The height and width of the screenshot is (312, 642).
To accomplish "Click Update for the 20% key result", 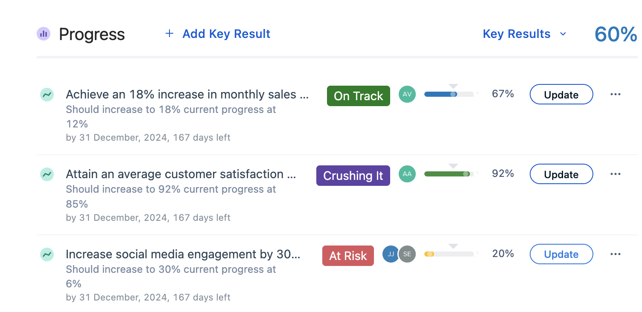I will pyautogui.click(x=561, y=254).
